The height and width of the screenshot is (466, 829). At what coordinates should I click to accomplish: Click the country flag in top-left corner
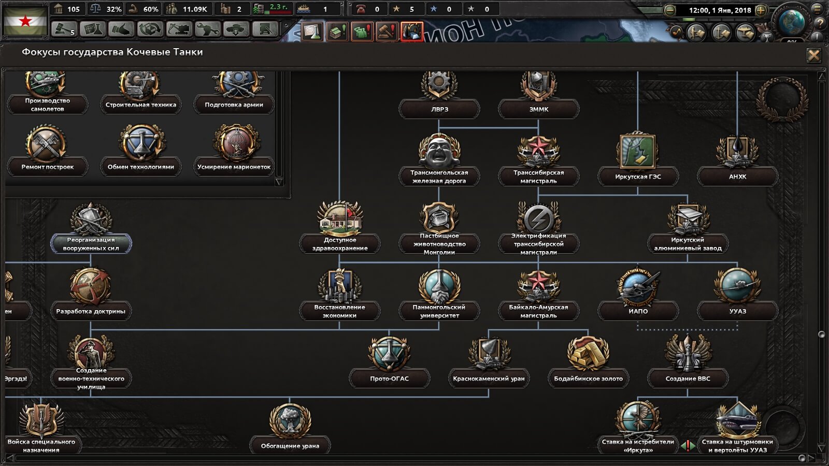(x=25, y=20)
